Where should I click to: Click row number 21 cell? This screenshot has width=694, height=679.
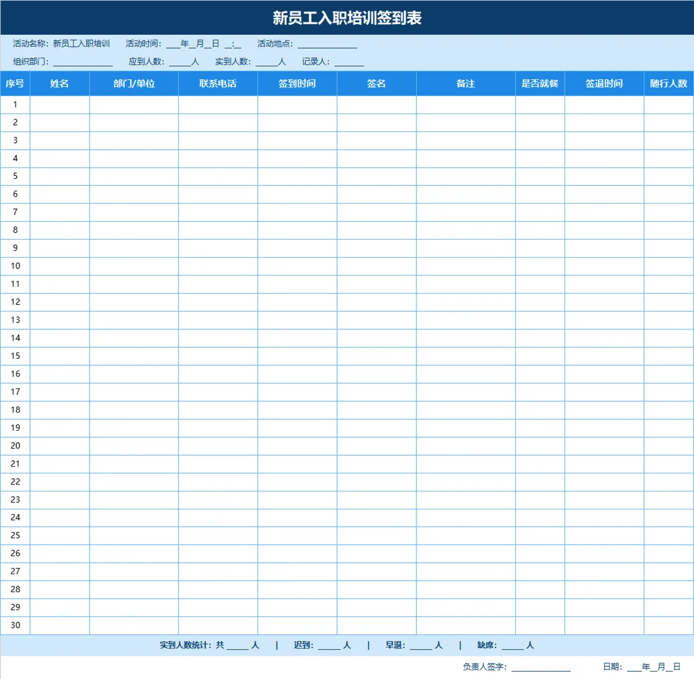pyautogui.click(x=15, y=464)
